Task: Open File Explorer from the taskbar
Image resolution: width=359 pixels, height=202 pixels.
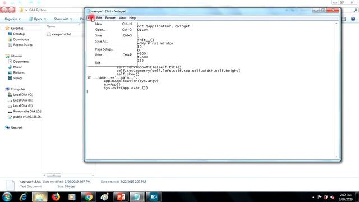Action: pyautogui.click(x=40, y=197)
